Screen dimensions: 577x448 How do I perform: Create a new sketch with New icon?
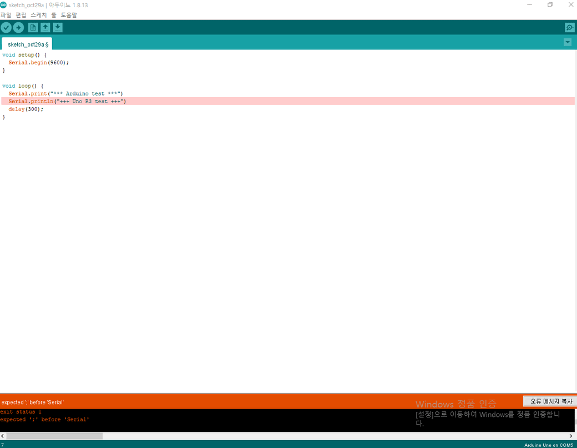pyautogui.click(x=33, y=28)
